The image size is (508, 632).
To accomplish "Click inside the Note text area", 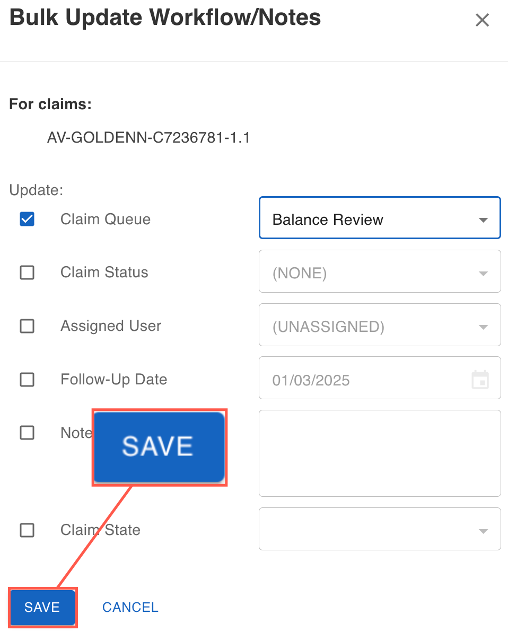I will pyautogui.click(x=379, y=453).
